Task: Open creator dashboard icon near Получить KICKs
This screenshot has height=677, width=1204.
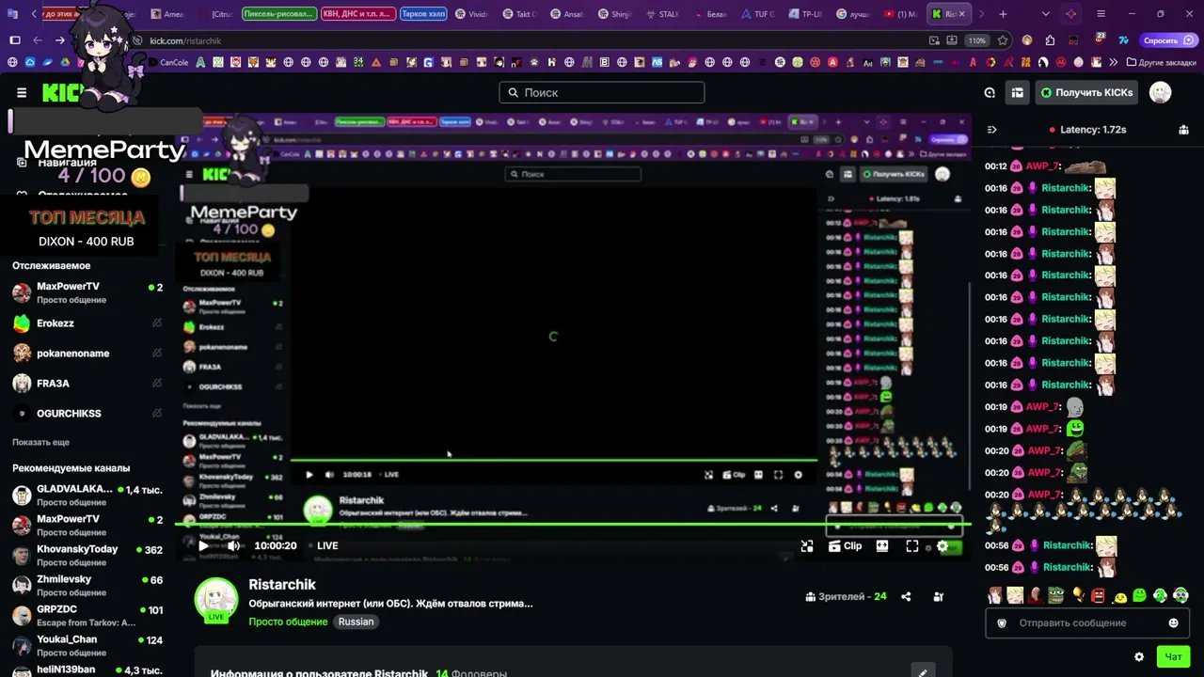Action: [x=1017, y=92]
